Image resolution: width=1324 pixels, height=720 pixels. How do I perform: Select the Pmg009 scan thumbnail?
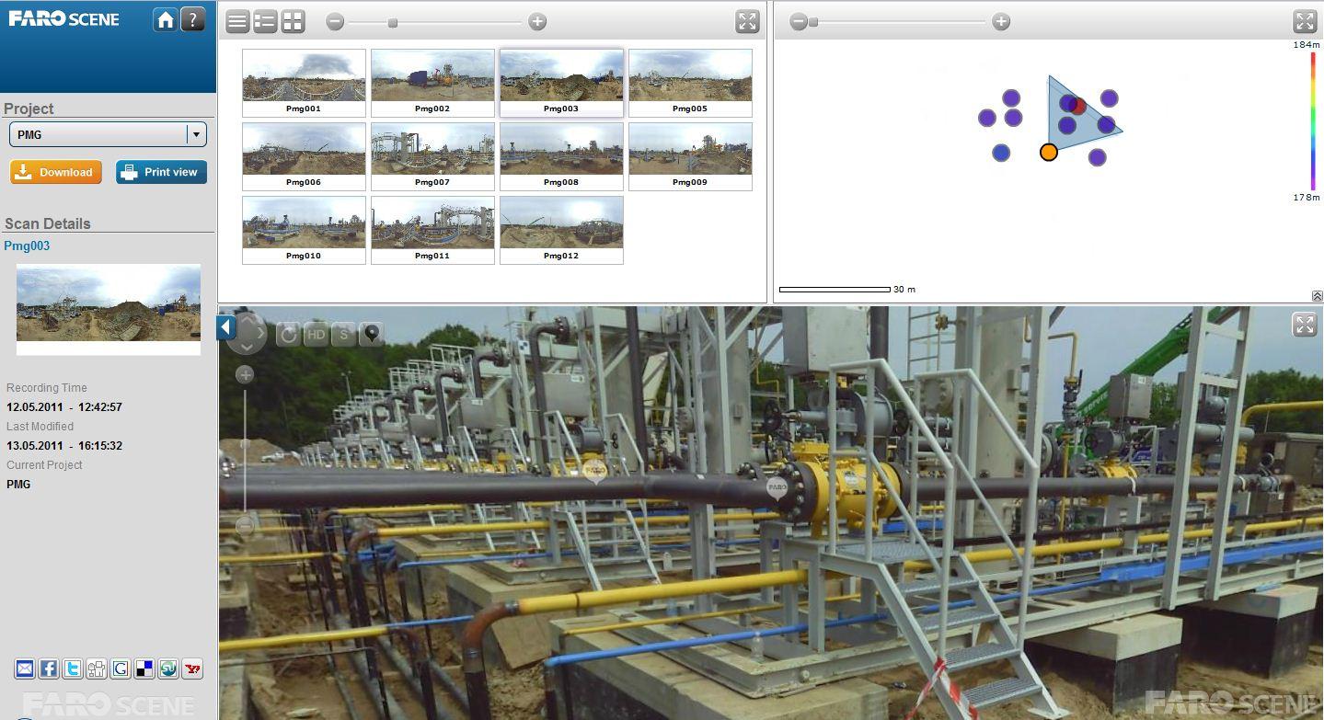[690, 156]
